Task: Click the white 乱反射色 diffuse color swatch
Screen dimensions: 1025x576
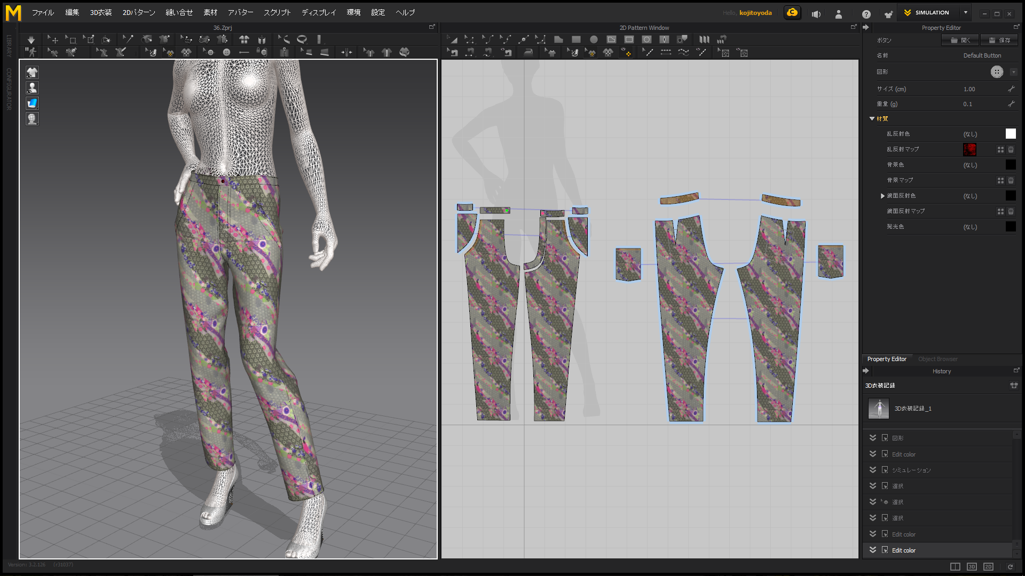Action: [1011, 134]
